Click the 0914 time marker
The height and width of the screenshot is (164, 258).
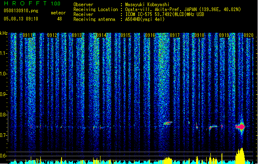click(x=101, y=35)
